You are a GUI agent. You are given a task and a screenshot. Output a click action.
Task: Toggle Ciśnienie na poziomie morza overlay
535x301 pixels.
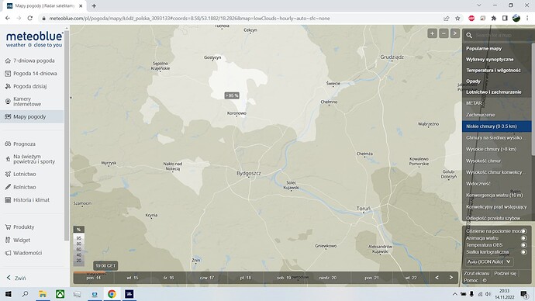pyautogui.click(x=523, y=231)
